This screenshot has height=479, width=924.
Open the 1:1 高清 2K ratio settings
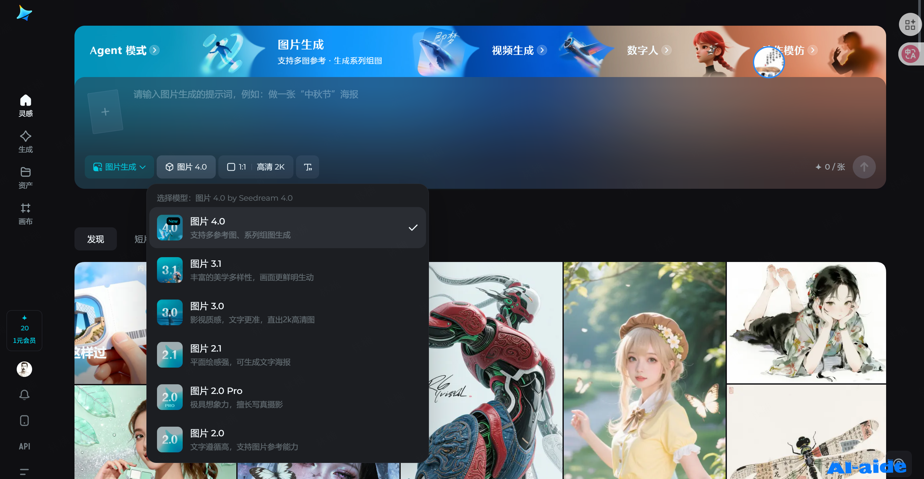pyautogui.click(x=255, y=167)
